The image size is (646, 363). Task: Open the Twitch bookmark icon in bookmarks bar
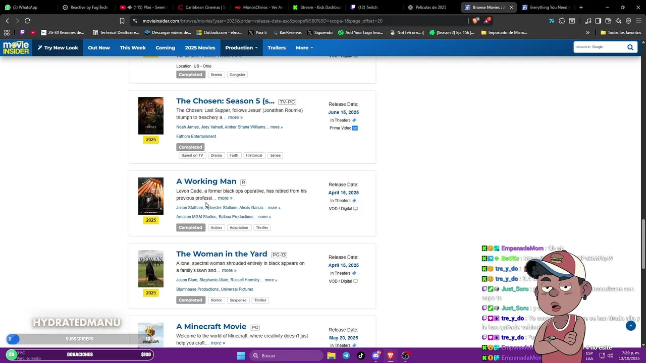(22, 32)
